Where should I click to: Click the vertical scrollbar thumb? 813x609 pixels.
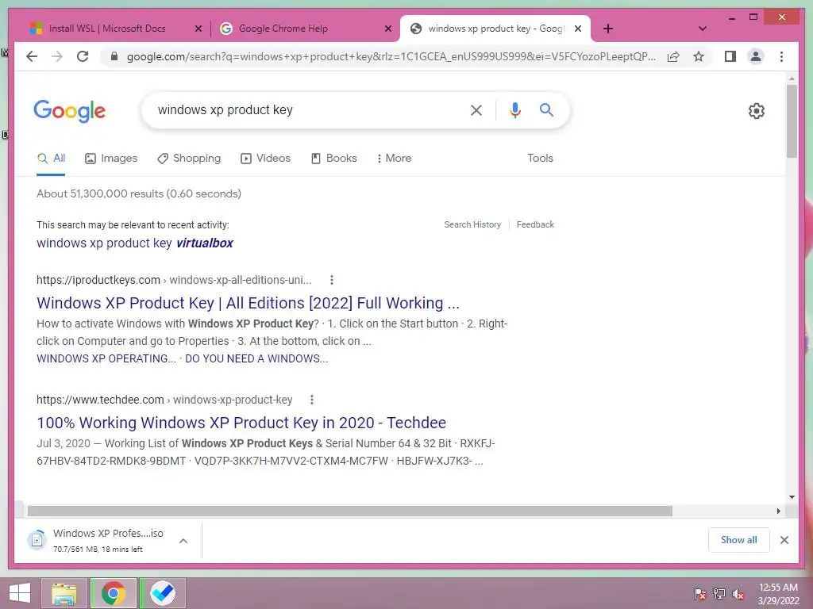tap(792, 121)
